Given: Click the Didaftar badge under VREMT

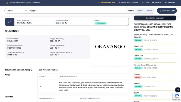Looking at the screenshot, I should pos(138,86).
